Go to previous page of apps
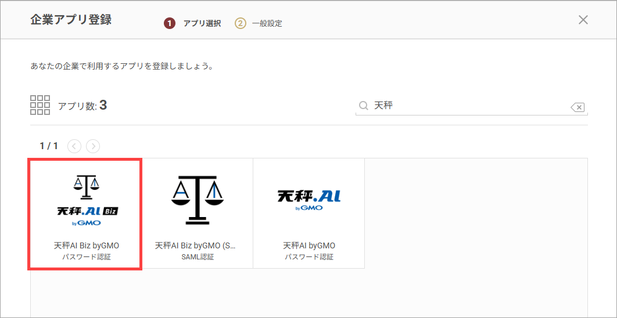This screenshot has width=617, height=318. (x=74, y=146)
